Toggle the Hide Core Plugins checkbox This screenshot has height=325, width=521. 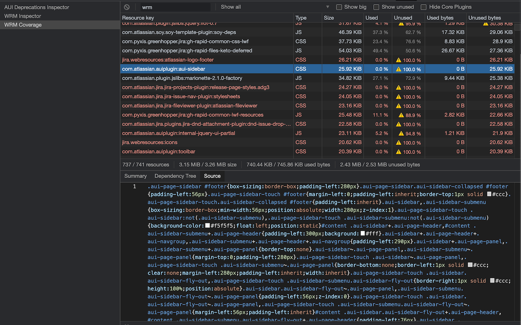[424, 7]
